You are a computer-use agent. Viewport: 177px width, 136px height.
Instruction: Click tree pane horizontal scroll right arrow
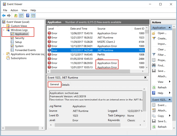42,128
